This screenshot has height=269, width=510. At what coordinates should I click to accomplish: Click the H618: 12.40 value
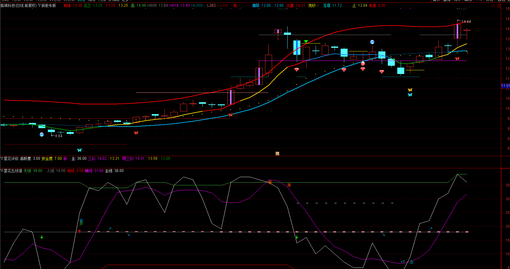pos(179,5)
